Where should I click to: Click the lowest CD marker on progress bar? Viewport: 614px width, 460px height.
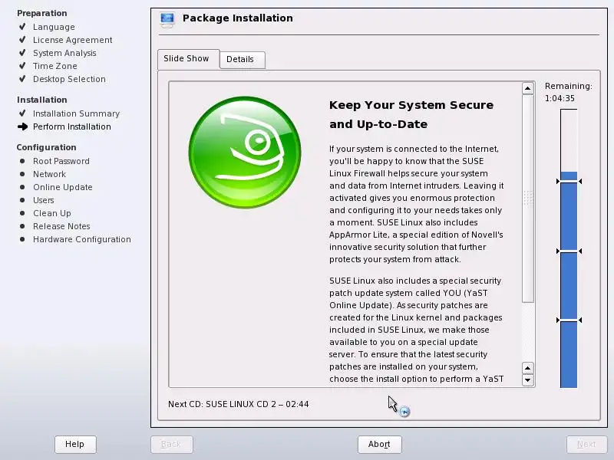(x=569, y=320)
